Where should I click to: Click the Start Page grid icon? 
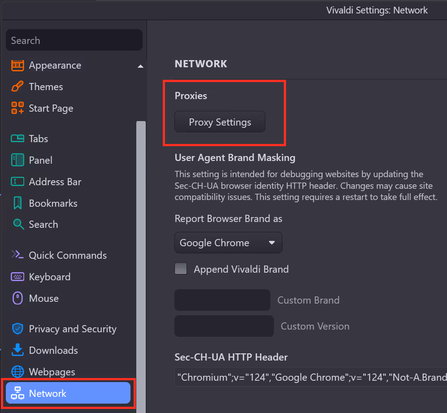(x=17, y=108)
